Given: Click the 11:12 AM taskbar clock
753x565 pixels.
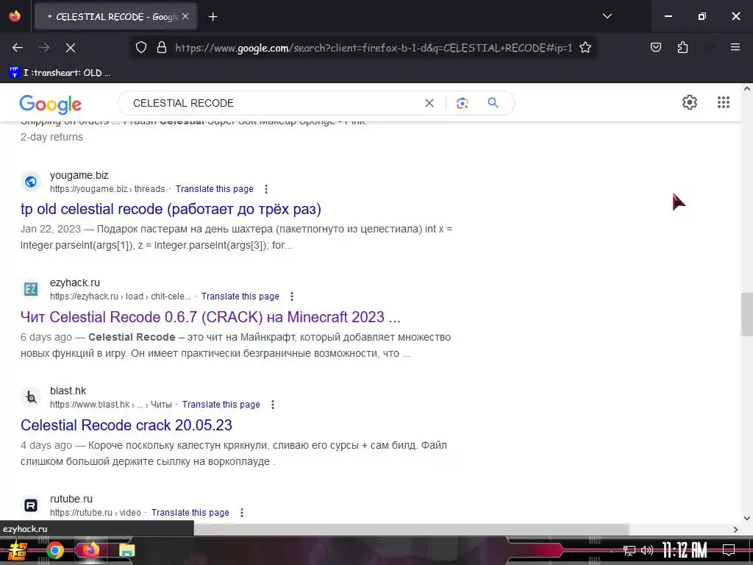Looking at the screenshot, I should click(685, 550).
